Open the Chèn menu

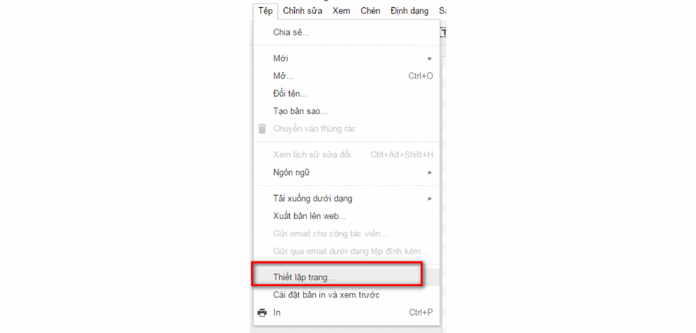[x=370, y=11]
